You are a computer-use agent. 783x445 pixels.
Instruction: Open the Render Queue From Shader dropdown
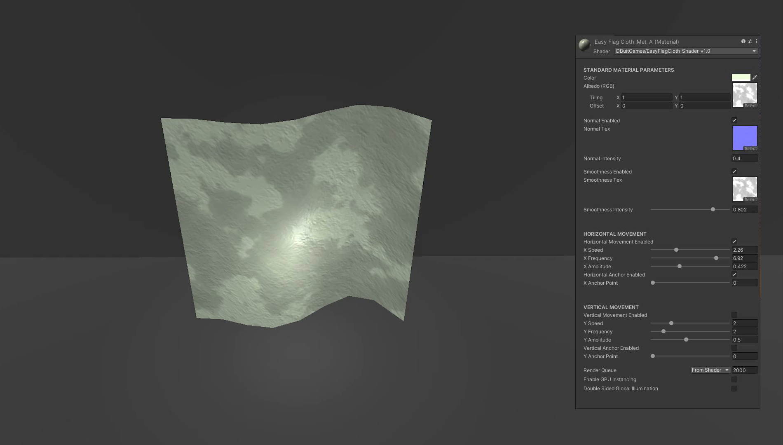(710, 370)
